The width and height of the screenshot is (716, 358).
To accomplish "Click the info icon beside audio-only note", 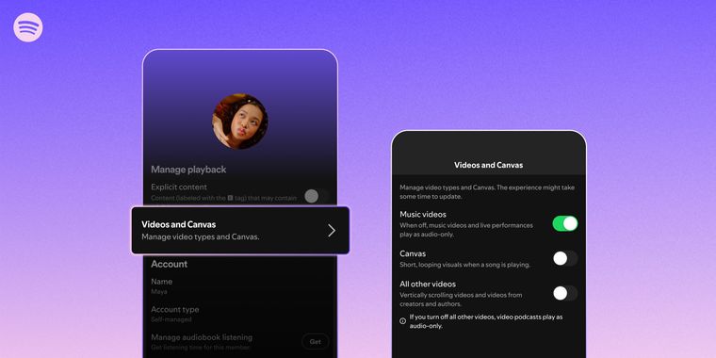I will (x=403, y=321).
